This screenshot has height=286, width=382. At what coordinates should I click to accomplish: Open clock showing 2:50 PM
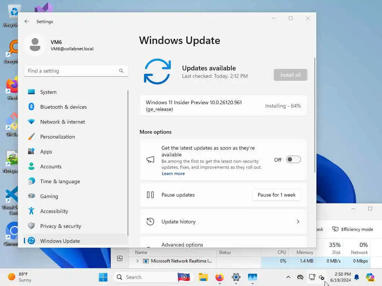pyautogui.click(x=340, y=277)
